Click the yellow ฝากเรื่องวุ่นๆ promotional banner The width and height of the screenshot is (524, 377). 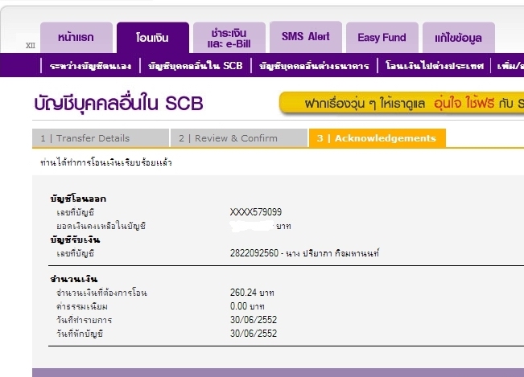[x=402, y=103]
